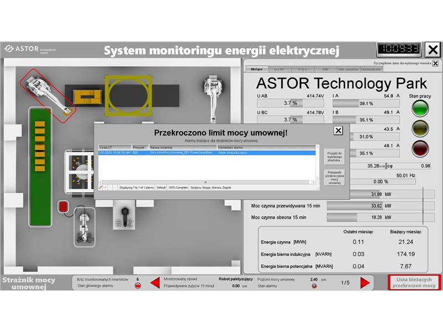Click the 1 / 5 page indicator
The height and width of the screenshot is (332, 443).
click(345, 283)
